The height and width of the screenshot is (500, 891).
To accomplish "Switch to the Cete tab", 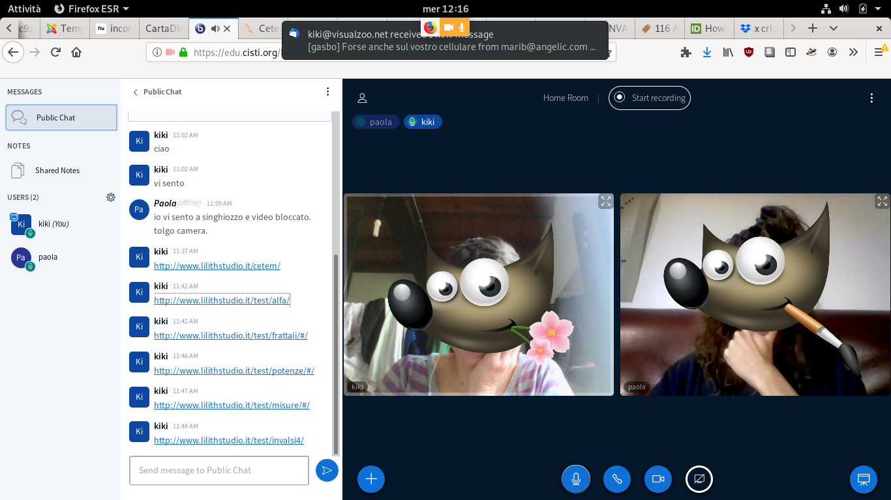I will pyautogui.click(x=262, y=29).
